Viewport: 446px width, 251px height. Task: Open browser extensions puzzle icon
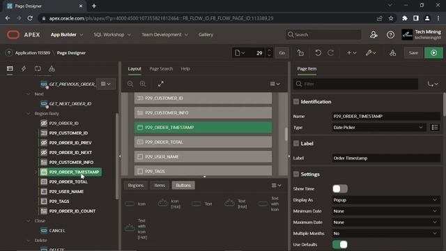tap(404, 18)
